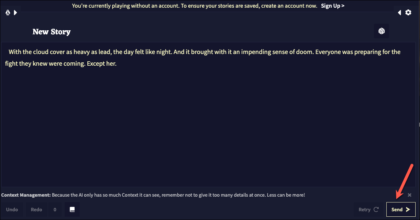
Task: Undo the last action
Action: (12, 209)
